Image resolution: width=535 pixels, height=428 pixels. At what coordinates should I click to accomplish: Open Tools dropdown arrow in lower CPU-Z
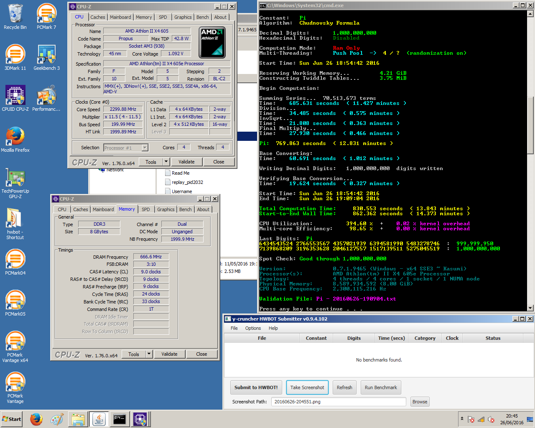pos(149,354)
